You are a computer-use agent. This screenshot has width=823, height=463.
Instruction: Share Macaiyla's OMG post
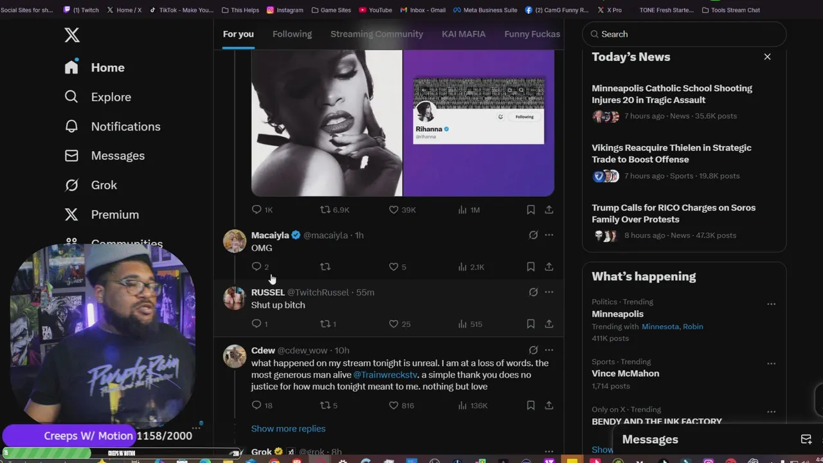[549, 267]
